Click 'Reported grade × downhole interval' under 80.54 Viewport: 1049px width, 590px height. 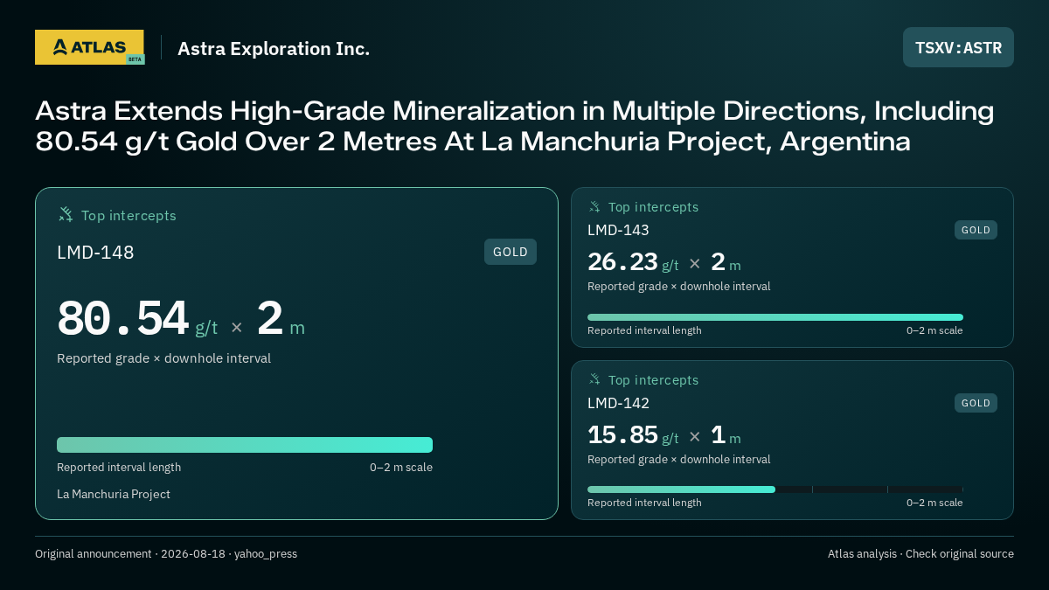(x=163, y=358)
